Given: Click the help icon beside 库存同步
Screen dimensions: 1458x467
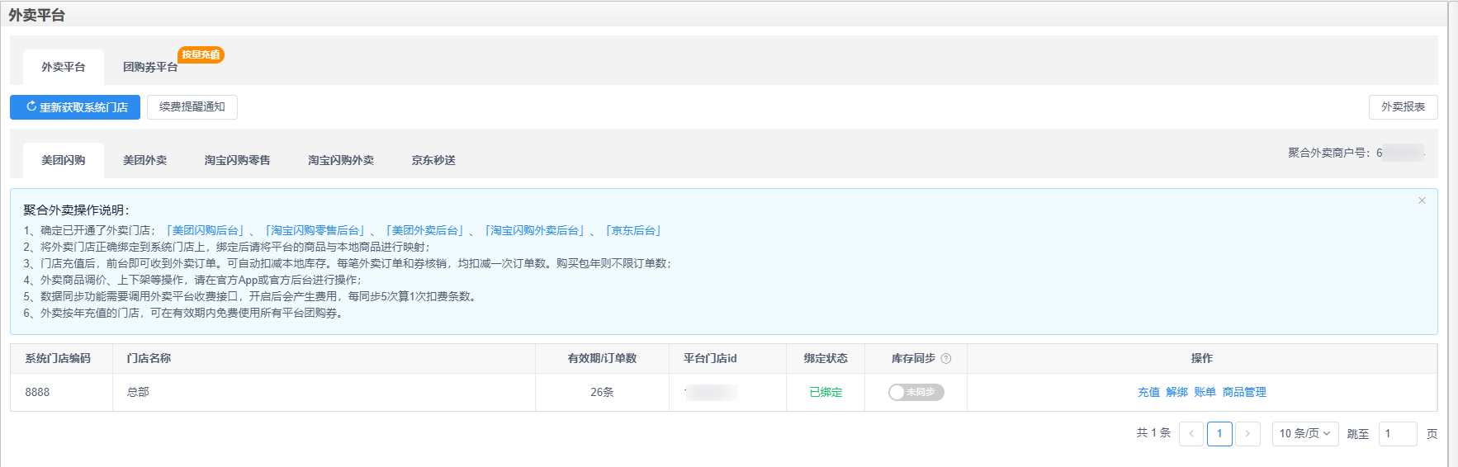Looking at the screenshot, I should pyautogui.click(x=946, y=359).
